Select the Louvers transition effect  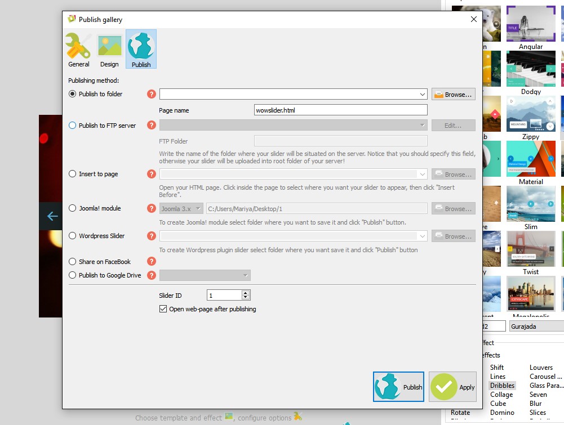click(x=541, y=367)
